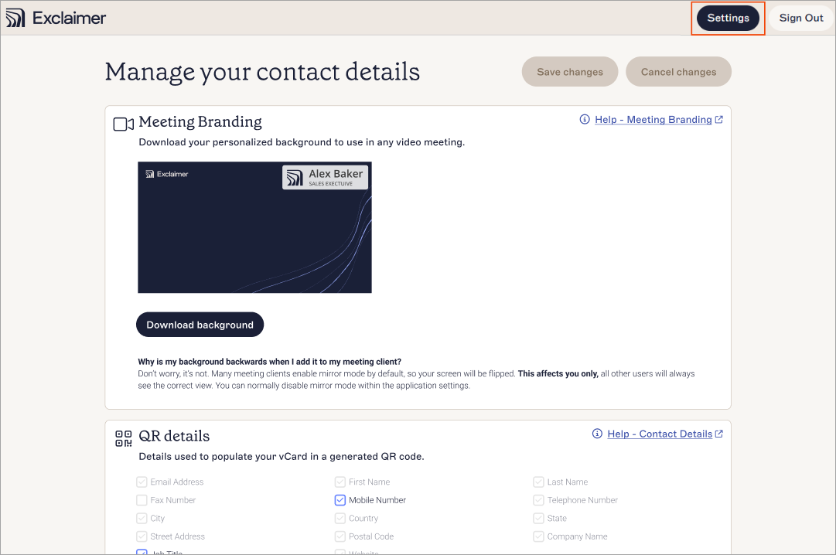Viewport: 836px width, 555px height.
Task: Click the QR code icon beside QR details
Action: pos(123,438)
